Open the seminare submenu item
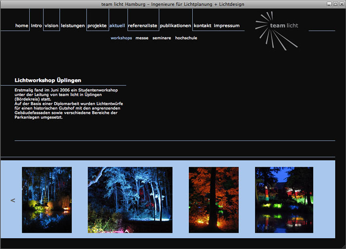Viewport: 346px width, 249px height. [162, 38]
